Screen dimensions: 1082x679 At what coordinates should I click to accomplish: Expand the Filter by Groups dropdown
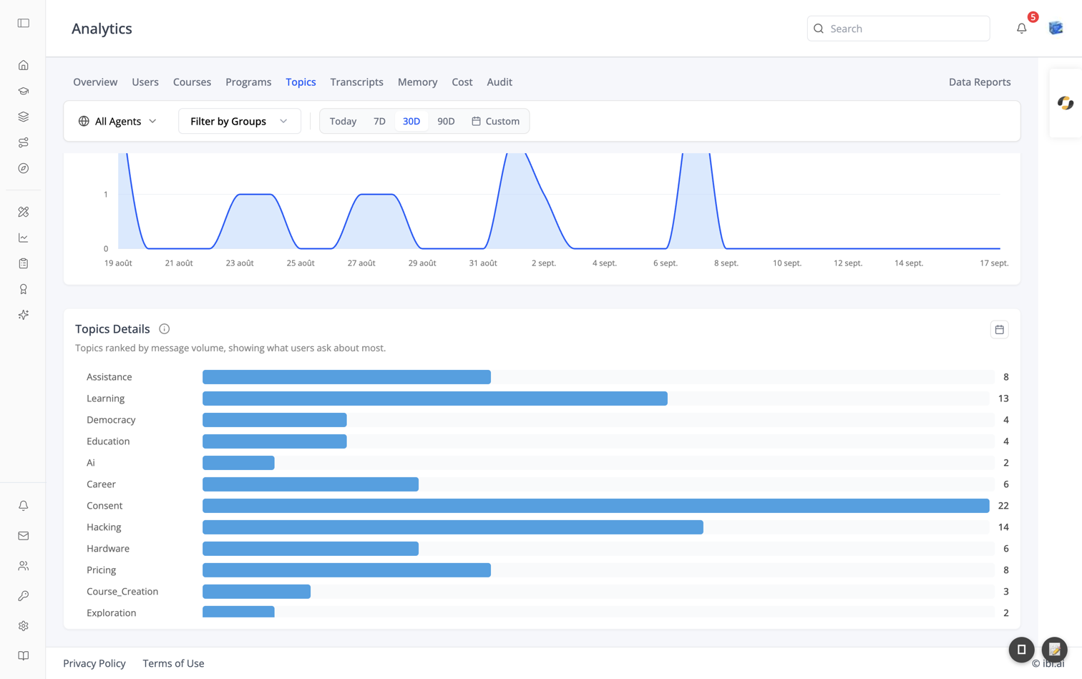point(239,122)
